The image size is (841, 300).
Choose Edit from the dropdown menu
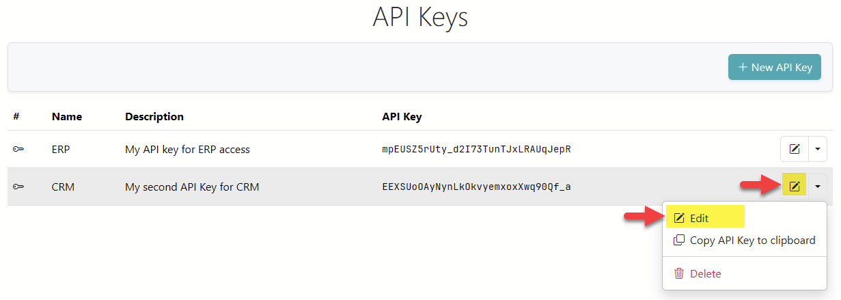[699, 219]
